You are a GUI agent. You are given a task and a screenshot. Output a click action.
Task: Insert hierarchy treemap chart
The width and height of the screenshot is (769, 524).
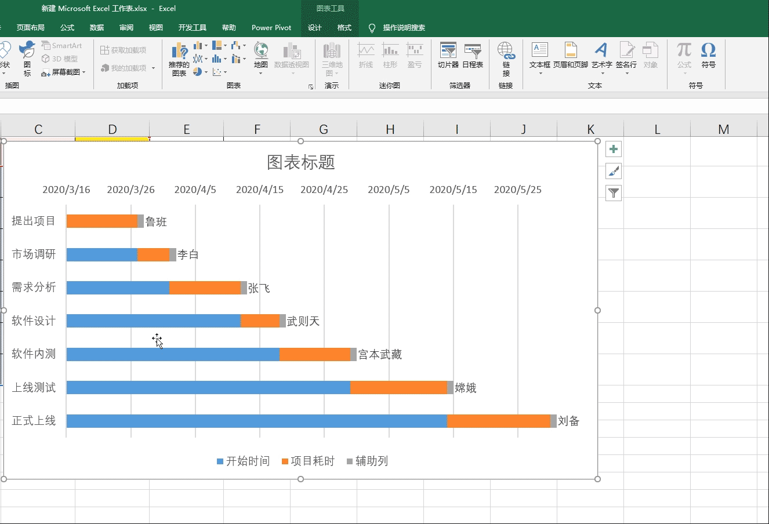(x=217, y=45)
